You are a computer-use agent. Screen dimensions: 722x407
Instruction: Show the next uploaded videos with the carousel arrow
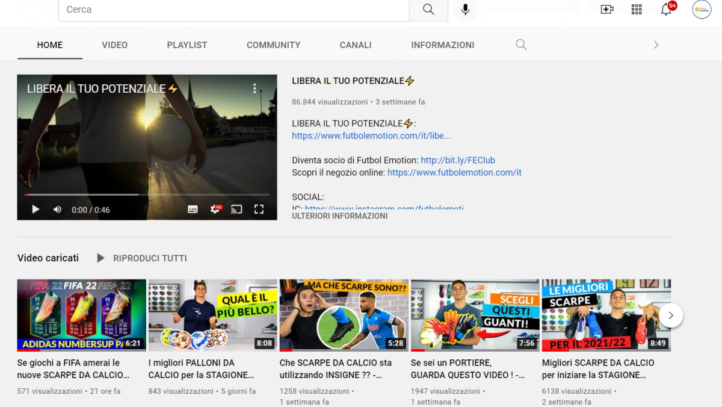coord(671,315)
